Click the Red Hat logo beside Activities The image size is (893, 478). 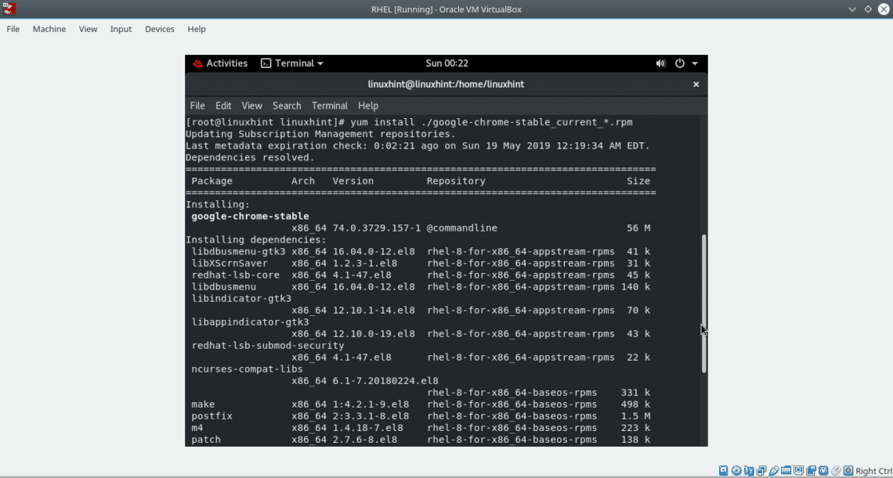(x=197, y=63)
